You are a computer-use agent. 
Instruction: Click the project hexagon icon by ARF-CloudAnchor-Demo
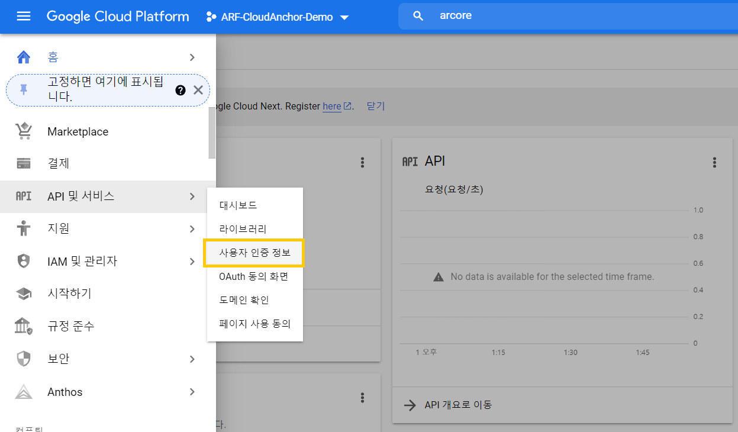point(211,17)
